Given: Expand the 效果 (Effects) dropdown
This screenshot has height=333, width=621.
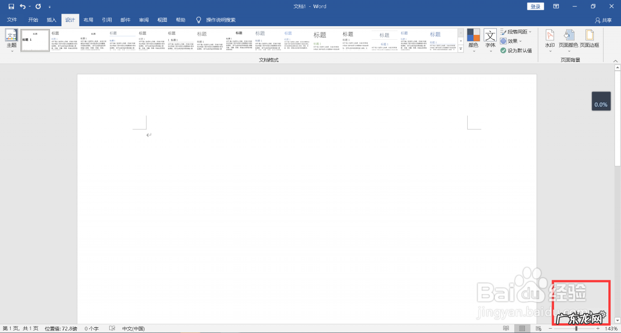Looking at the screenshot, I should pyautogui.click(x=511, y=41).
